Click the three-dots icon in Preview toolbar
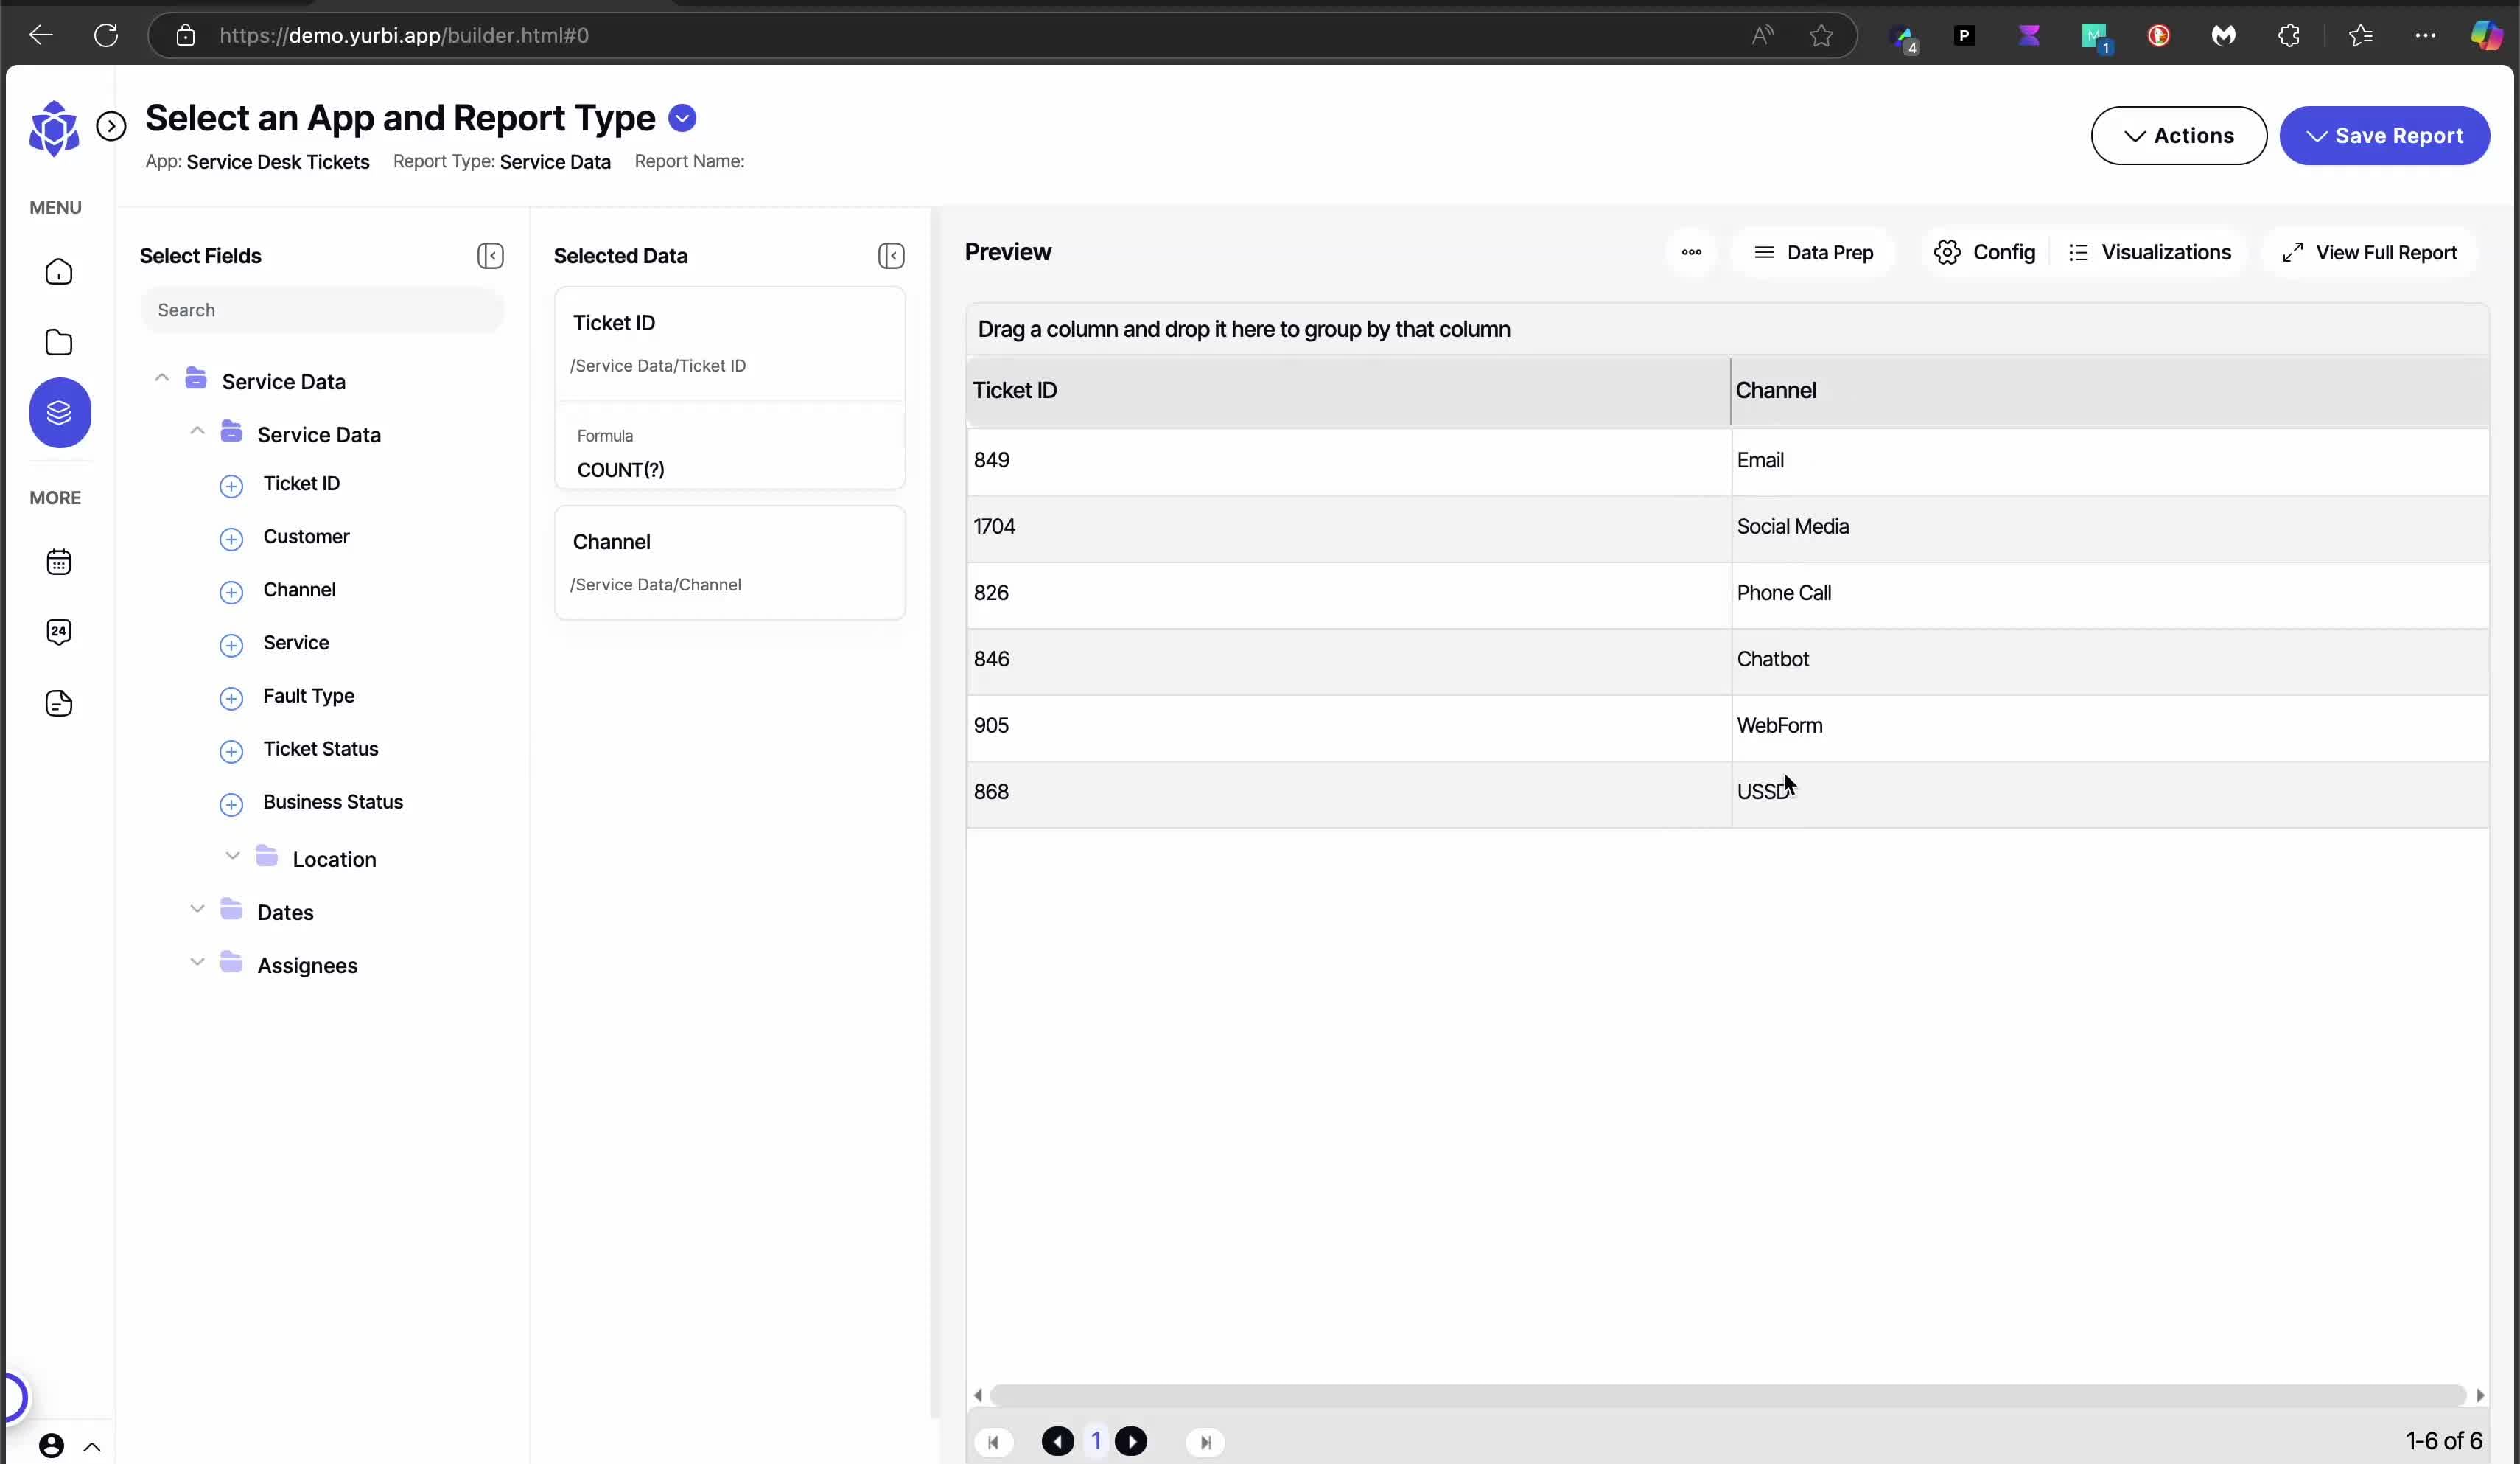The height and width of the screenshot is (1464, 2520). click(1691, 252)
